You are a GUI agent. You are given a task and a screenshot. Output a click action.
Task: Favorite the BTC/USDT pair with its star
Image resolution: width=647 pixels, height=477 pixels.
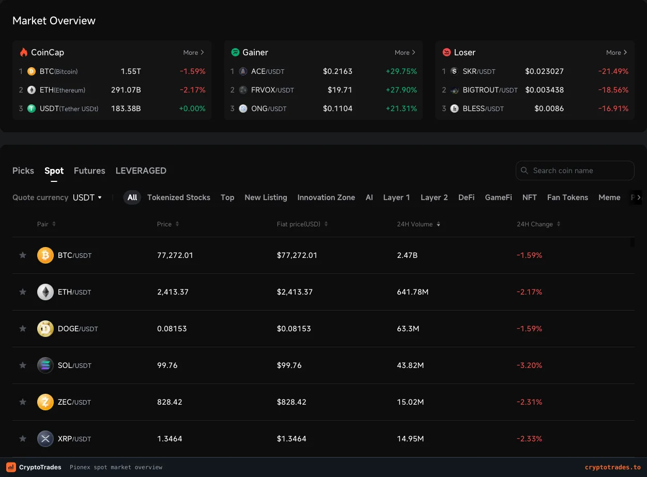(x=23, y=255)
